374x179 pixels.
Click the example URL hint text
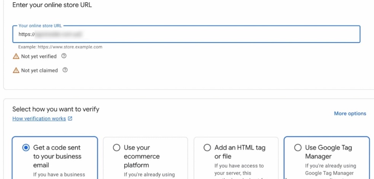point(60,47)
